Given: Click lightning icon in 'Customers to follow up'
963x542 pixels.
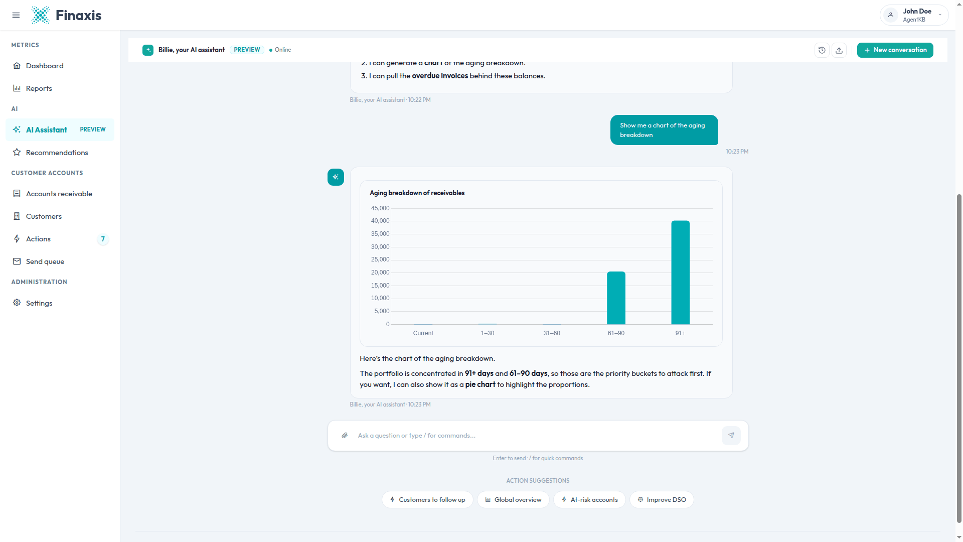Looking at the screenshot, I should point(392,500).
